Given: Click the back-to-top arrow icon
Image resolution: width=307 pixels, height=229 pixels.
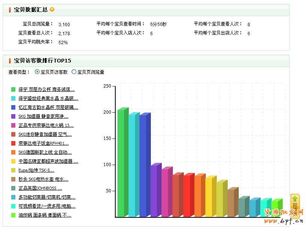Looking at the screenshot, I should click(x=295, y=199).
